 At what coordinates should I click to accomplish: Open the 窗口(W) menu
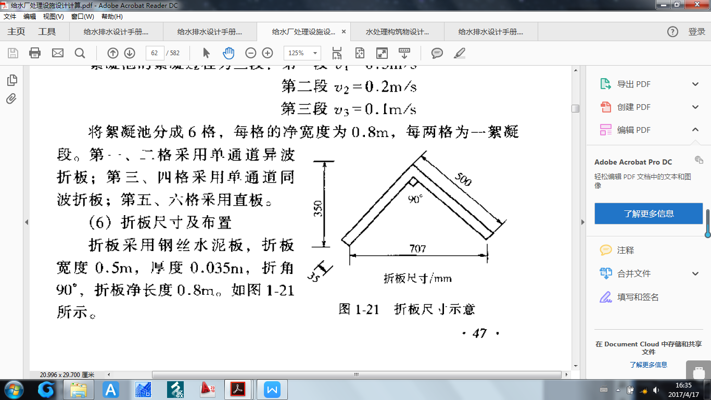coord(83,17)
